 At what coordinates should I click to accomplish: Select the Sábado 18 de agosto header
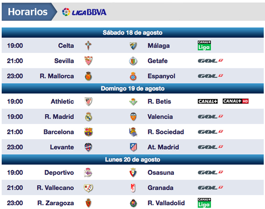132,33
